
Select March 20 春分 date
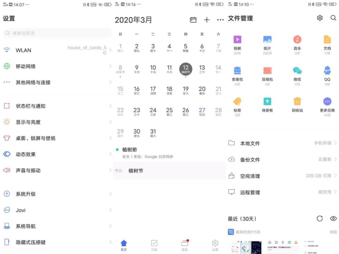click(202, 90)
